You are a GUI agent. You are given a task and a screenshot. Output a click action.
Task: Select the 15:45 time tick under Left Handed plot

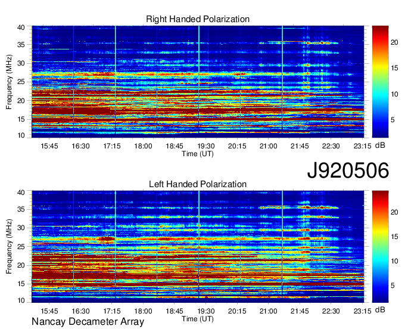pos(49,311)
